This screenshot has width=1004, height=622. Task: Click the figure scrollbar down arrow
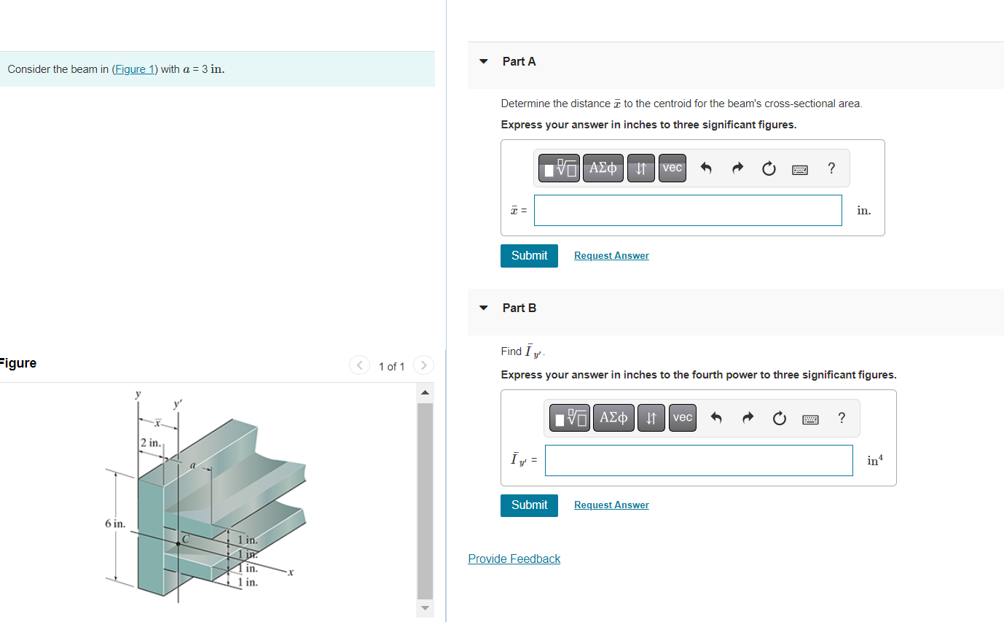pos(425,607)
